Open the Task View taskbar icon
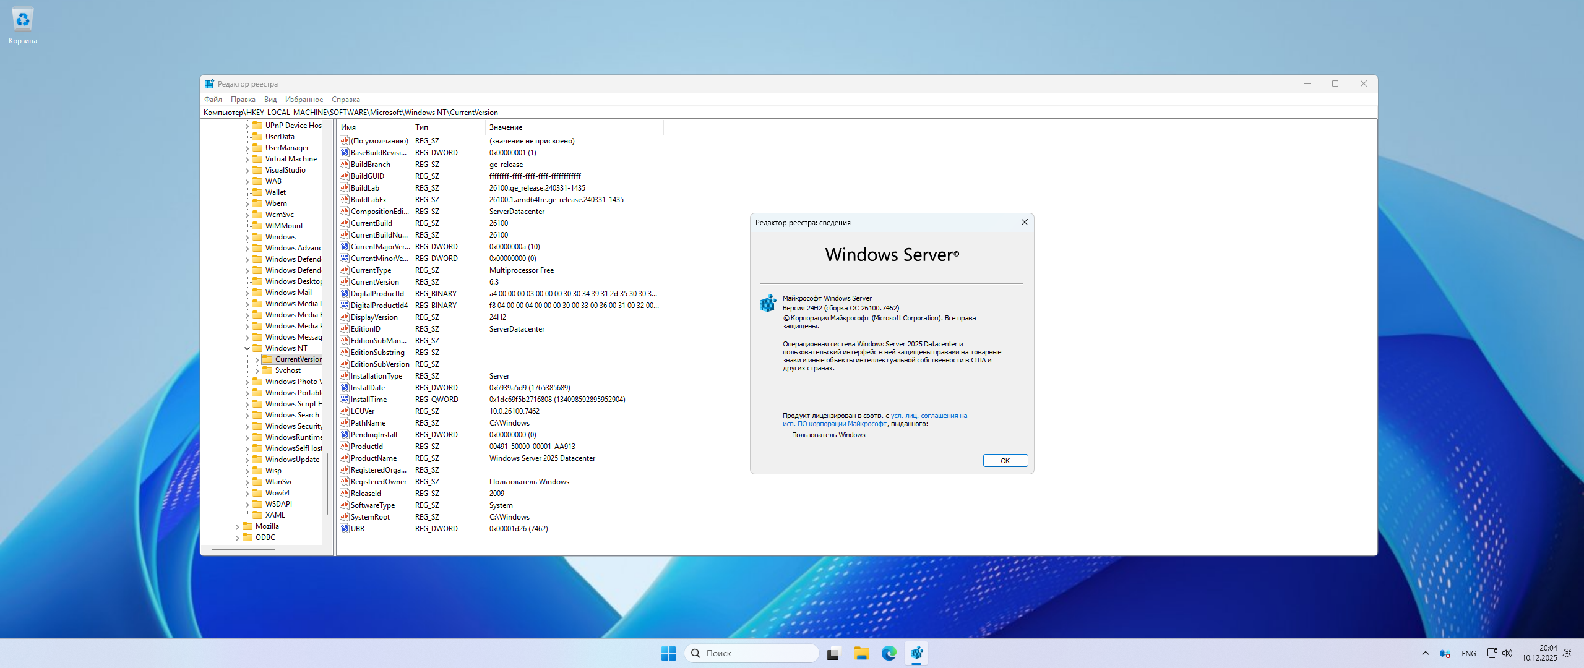Screen dimensions: 1584x668 833,653
